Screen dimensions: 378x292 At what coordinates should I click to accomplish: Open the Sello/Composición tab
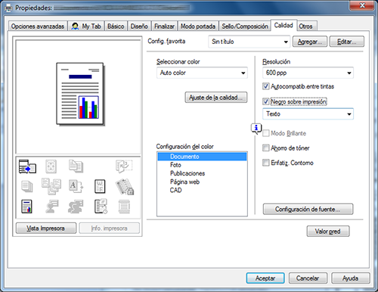coord(245,26)
